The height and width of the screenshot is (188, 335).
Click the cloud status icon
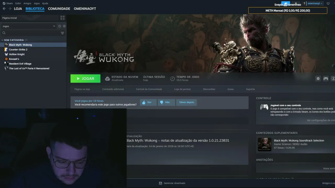point(107,78)
